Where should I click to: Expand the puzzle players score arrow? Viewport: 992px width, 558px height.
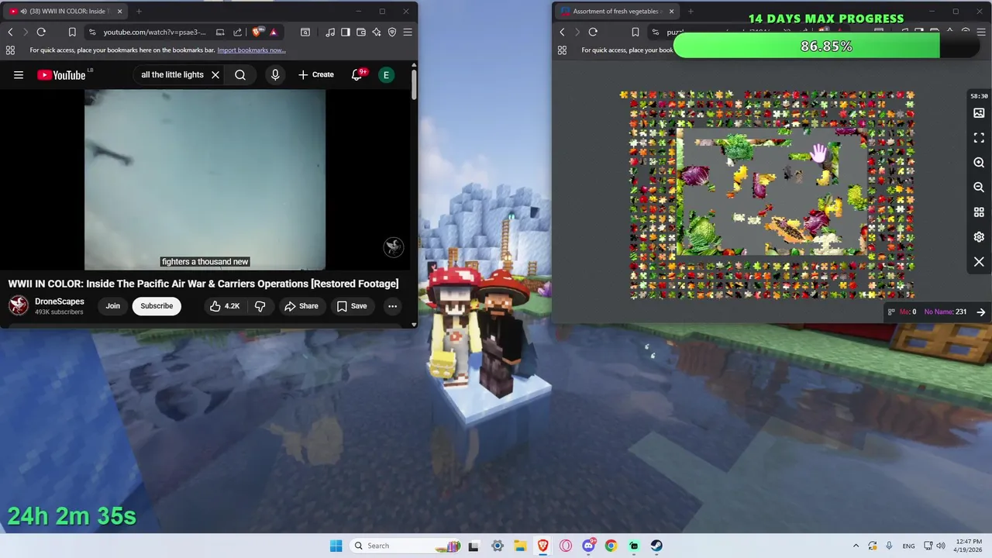point(981,312)
